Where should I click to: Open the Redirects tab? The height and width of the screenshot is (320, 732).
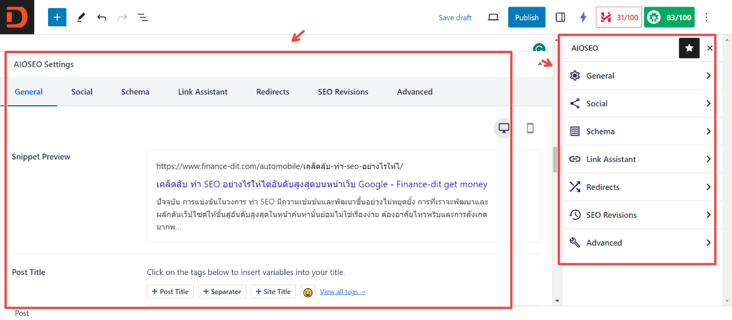click(x=273, y=92)
